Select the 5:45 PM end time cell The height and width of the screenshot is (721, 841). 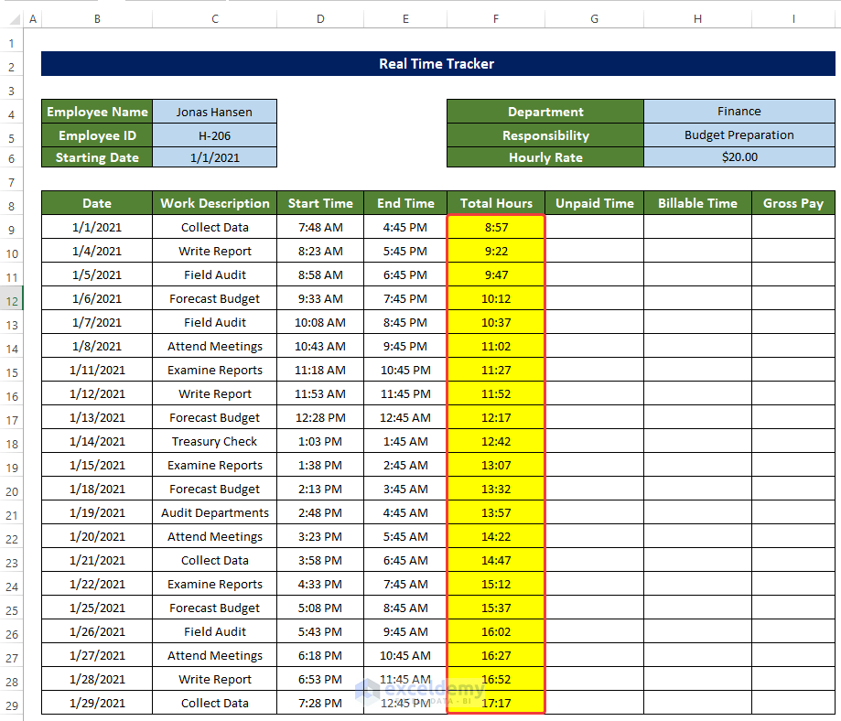click(x=405, y=251)
